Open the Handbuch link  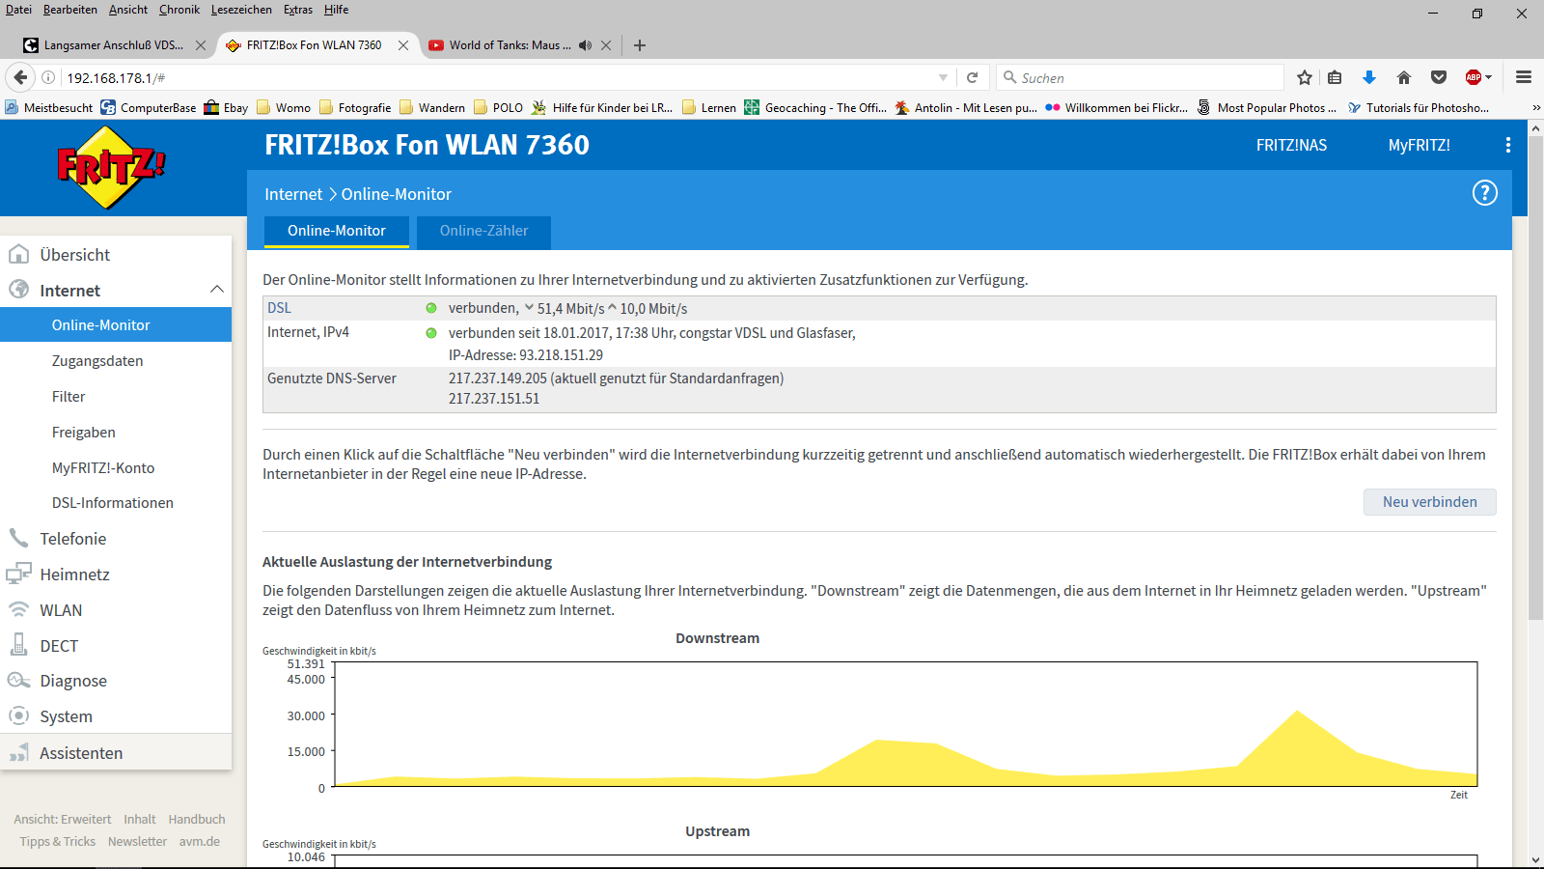click(197, 820)
